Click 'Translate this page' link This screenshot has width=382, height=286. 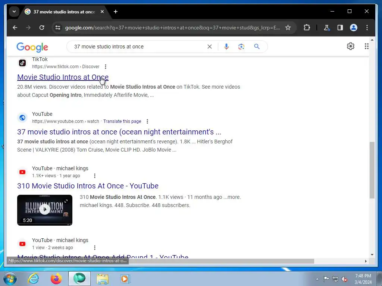coord(122,121)
